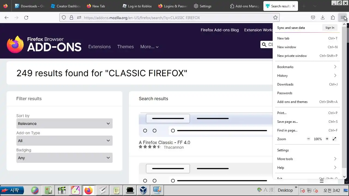View site security padlock info
Image resolution: width=349 pixels, height=196 pixels.
71,17
